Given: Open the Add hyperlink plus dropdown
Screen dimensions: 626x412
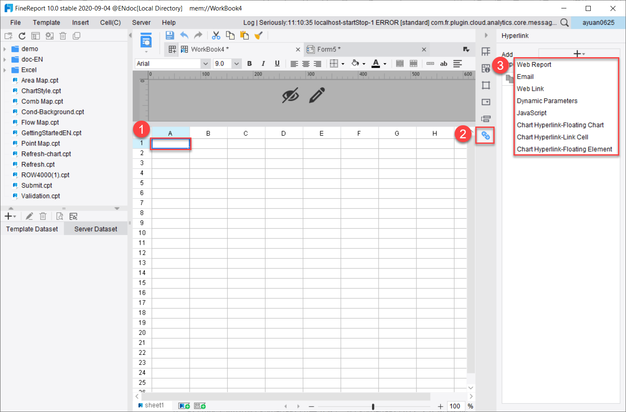Looking at the screenshot, I should point(579,53).
